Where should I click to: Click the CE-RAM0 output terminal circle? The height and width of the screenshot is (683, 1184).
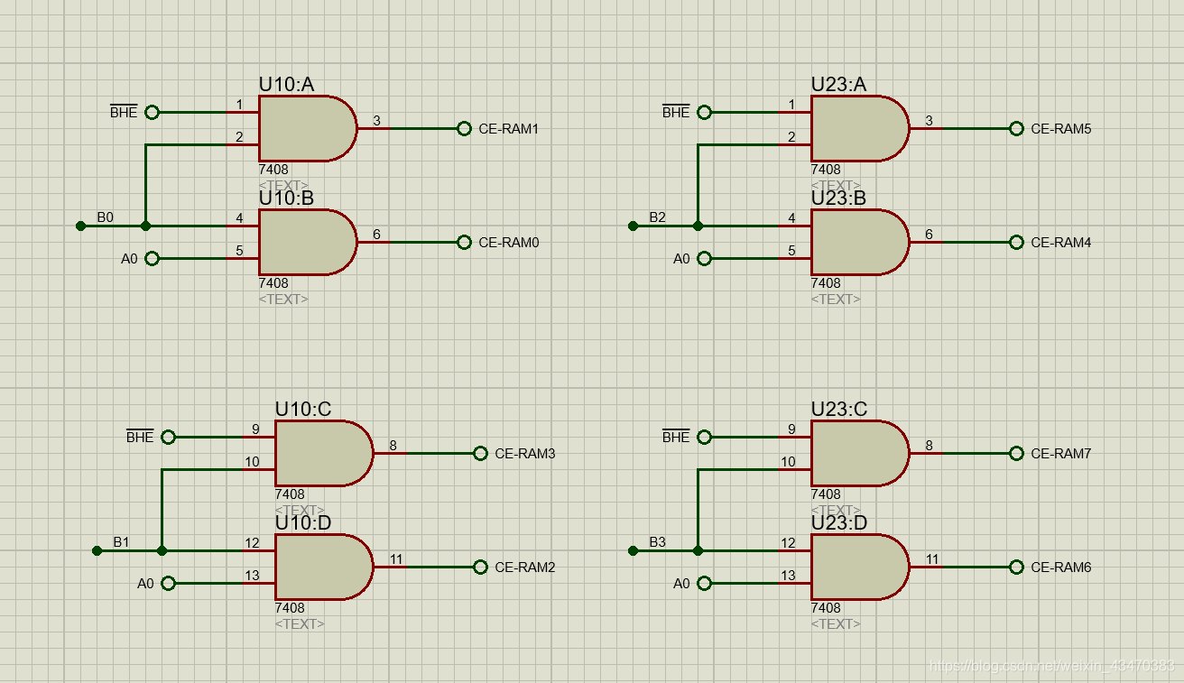[464, 243]
